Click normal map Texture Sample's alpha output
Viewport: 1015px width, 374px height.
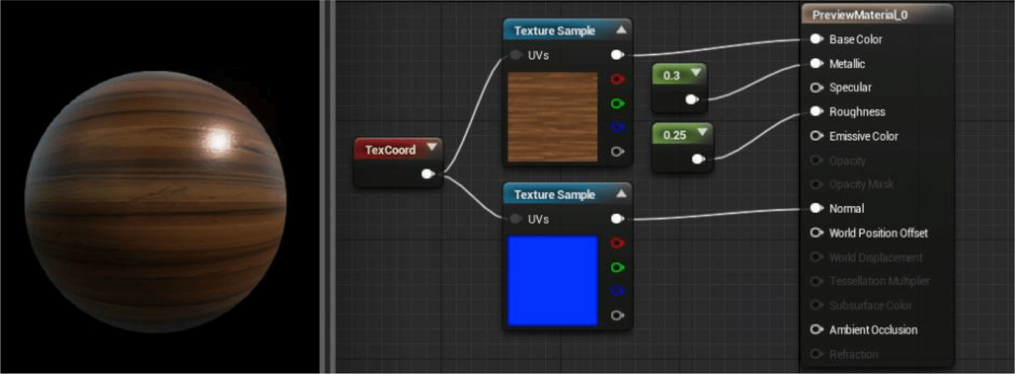(618, 316)
